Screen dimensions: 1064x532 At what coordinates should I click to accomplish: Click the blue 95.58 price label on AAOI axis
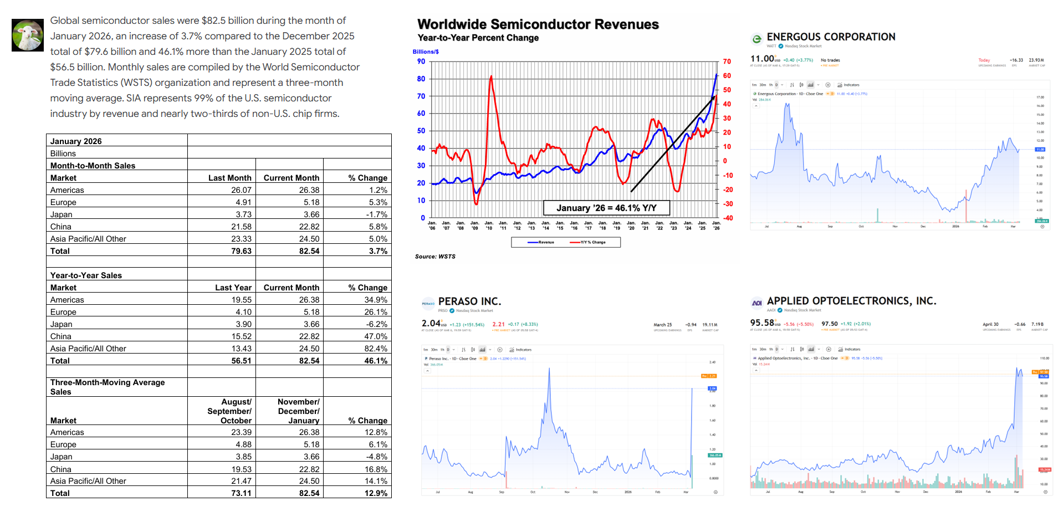(x=1043, y=376)
